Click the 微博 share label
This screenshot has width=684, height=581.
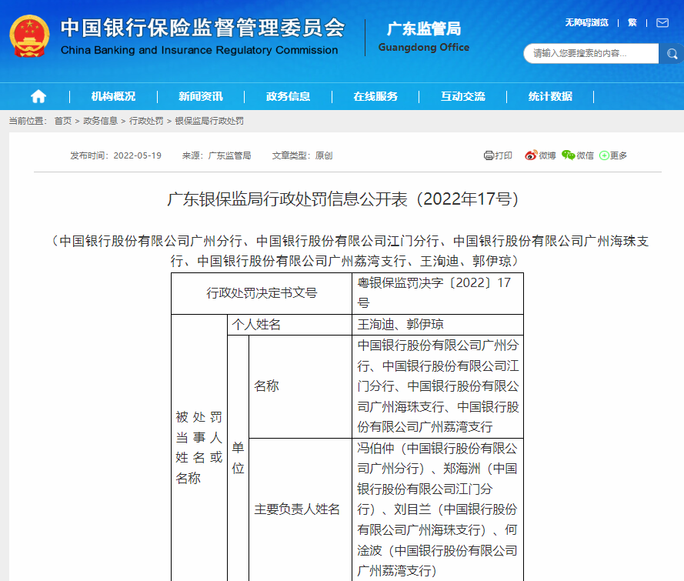point(547,155)
